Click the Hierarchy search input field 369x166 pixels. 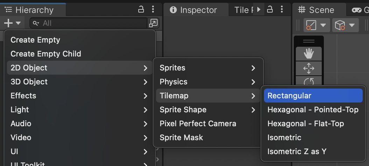[x=91, y=23]
